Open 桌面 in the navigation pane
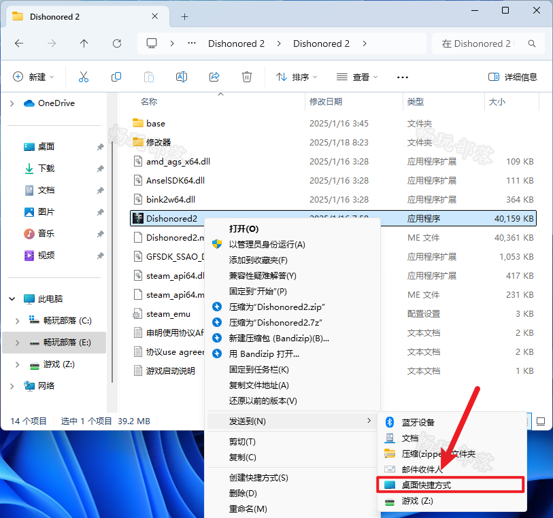This screenshot has height=518, width=553. click(x=46, y=147)
